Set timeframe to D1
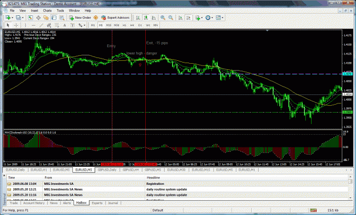 point(140,25)
